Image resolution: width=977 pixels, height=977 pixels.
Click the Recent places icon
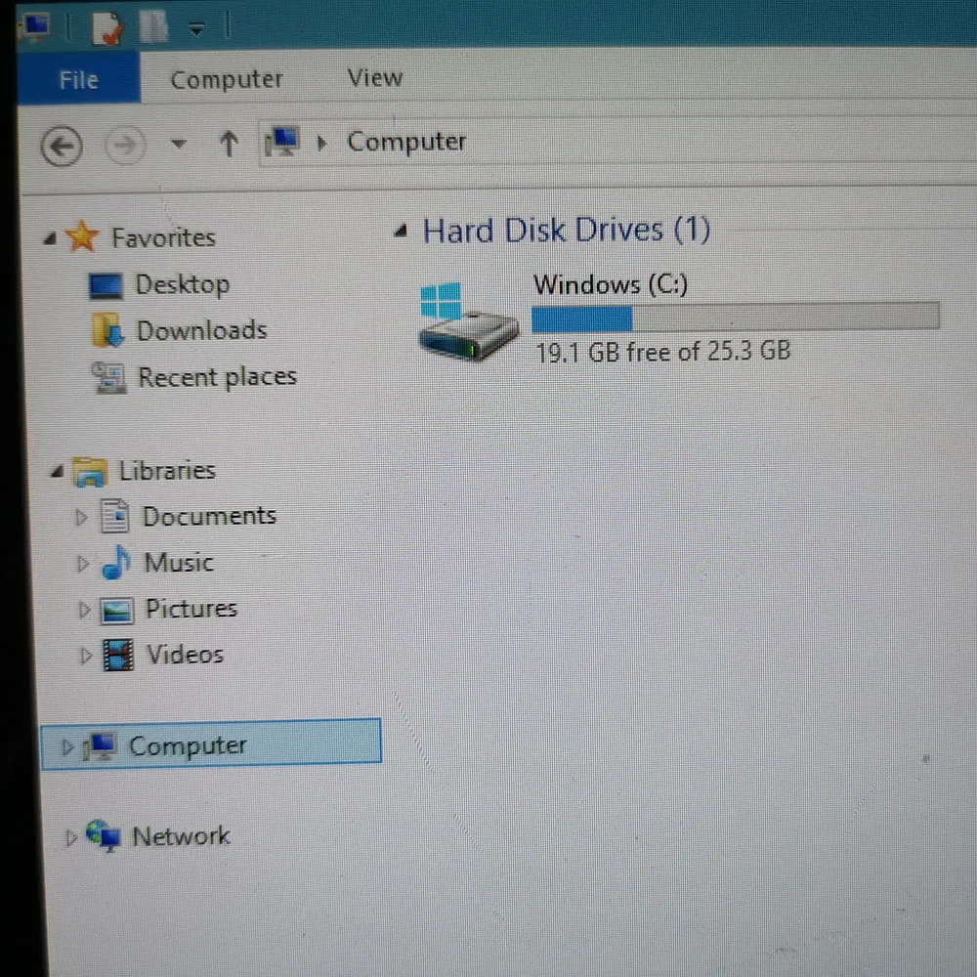[x=109, y=377]
